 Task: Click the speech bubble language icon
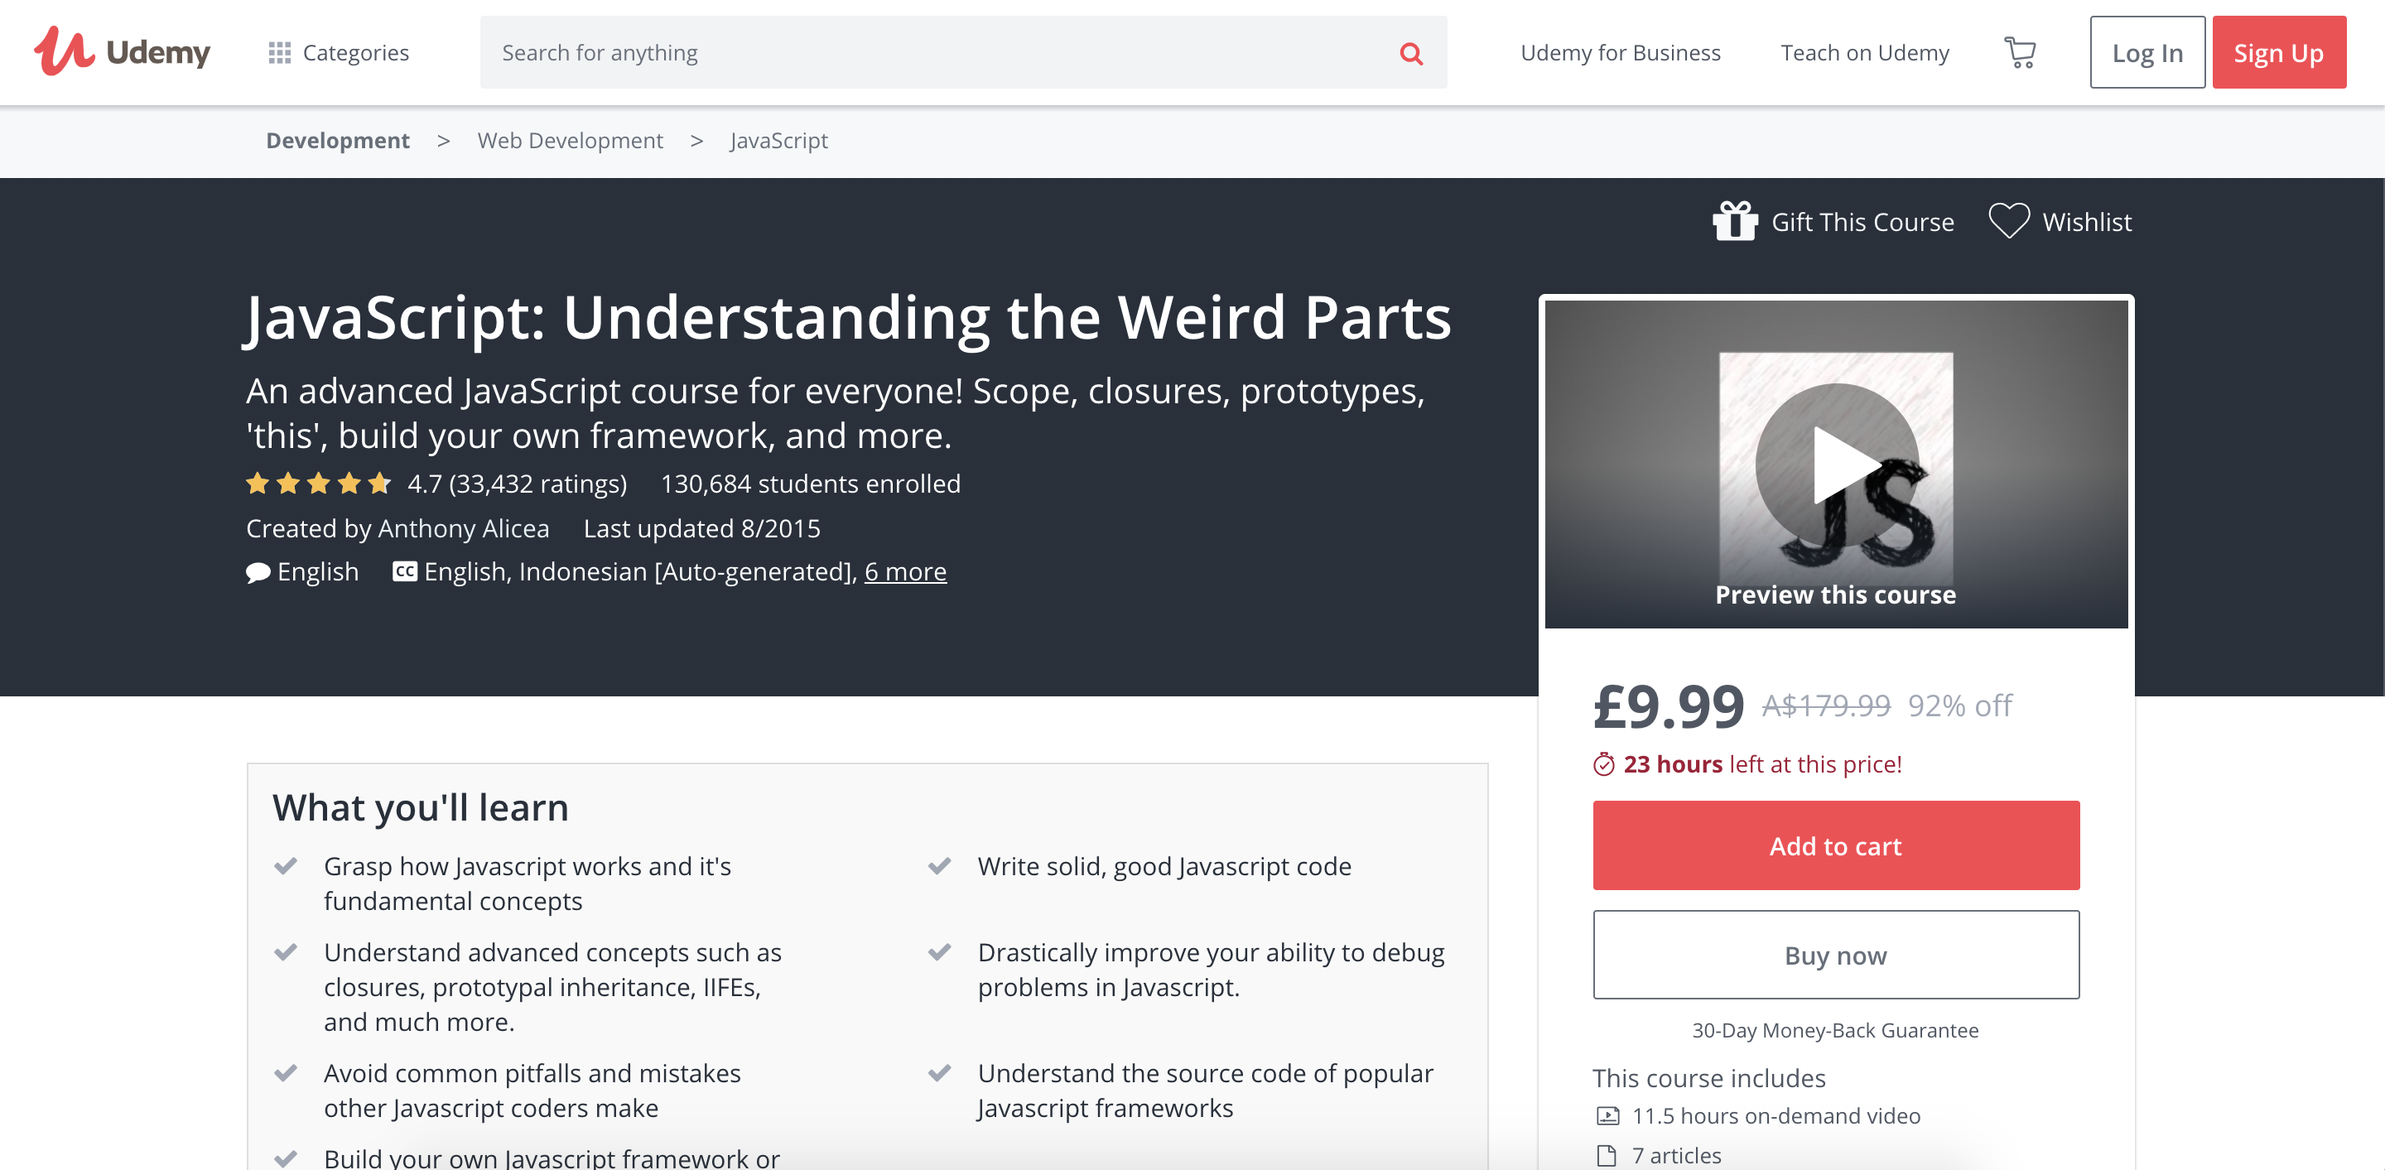(x=258, y=572)
